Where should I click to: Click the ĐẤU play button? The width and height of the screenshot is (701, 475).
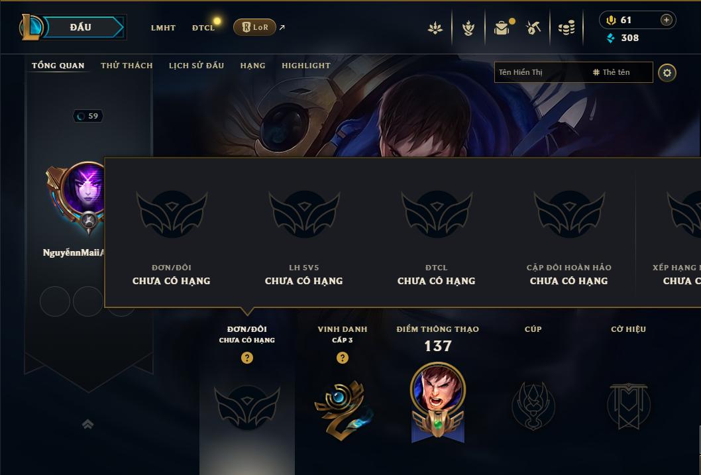(81, 27)
